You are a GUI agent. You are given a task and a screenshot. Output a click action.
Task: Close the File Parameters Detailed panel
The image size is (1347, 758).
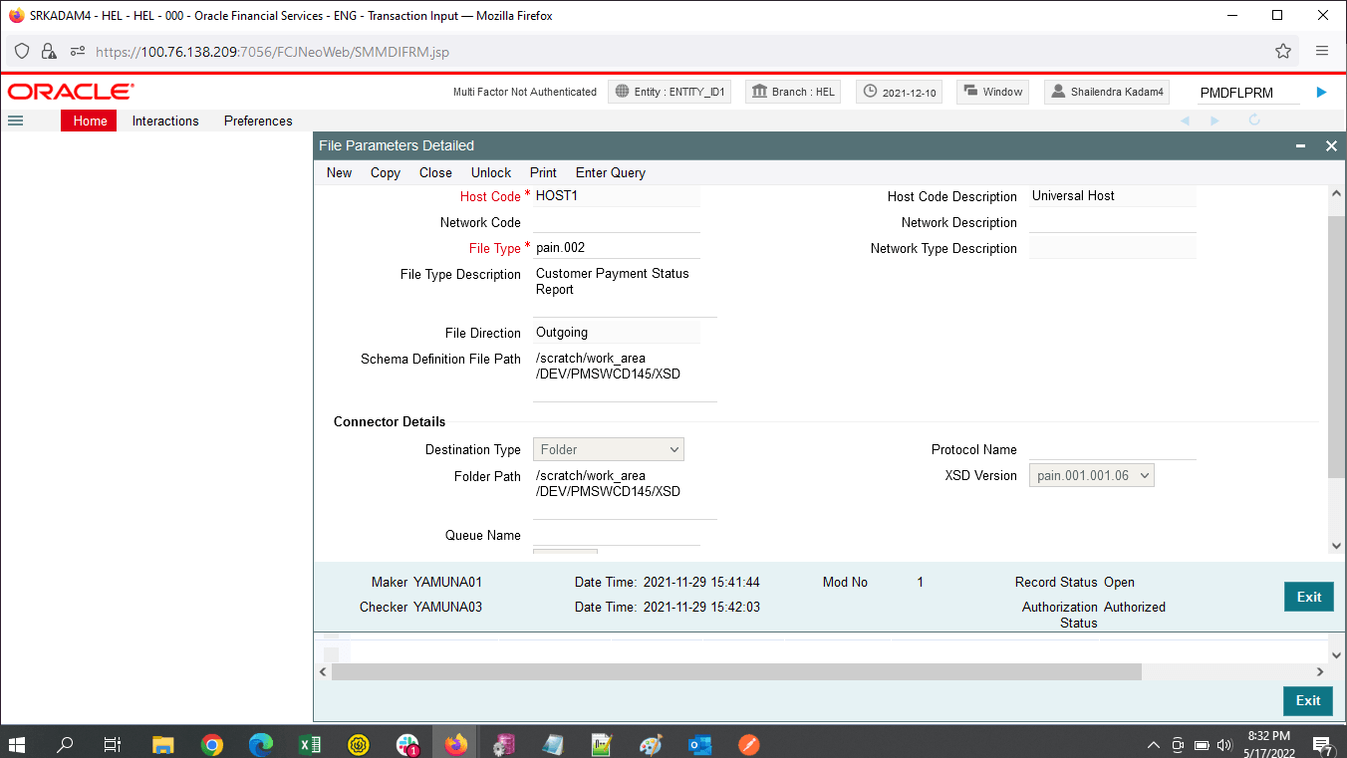pos(1331,146)
